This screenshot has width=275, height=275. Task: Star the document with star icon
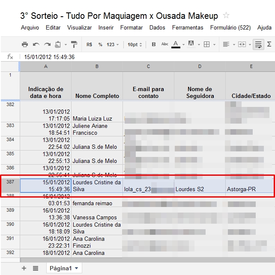coord(226,15)
